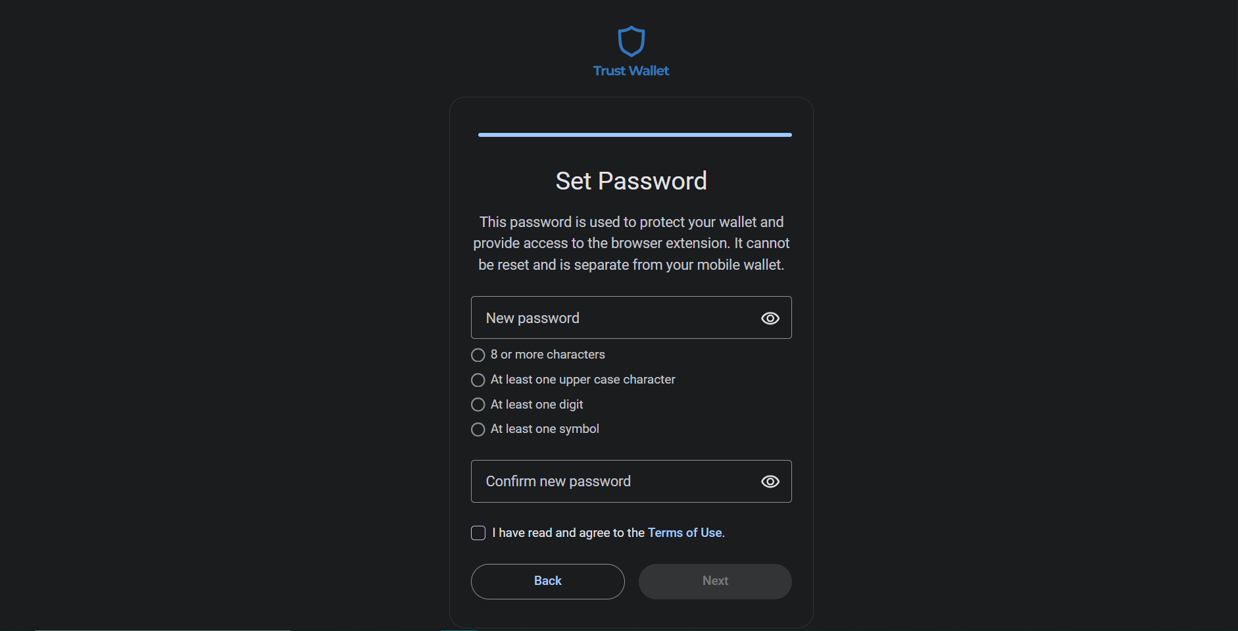Check the Terms of Use agreement checkbox
This screenshot has height=631, width=1238.
tap(478, 533)
